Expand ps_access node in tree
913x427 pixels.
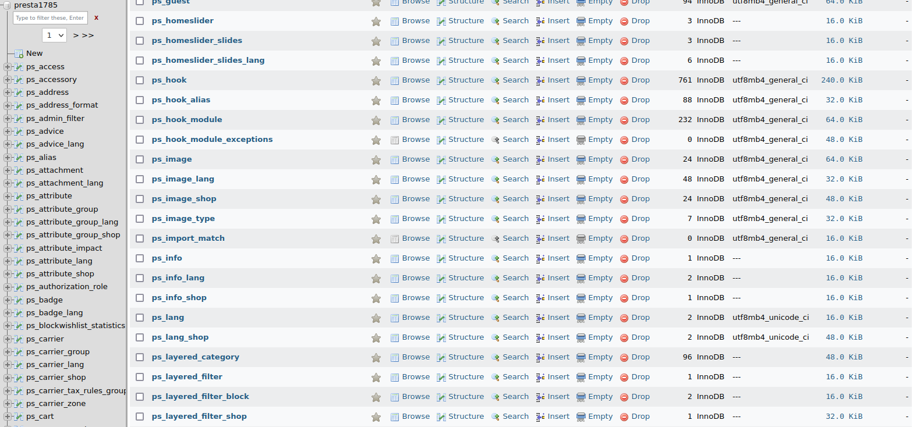click(x=8, y=67)
